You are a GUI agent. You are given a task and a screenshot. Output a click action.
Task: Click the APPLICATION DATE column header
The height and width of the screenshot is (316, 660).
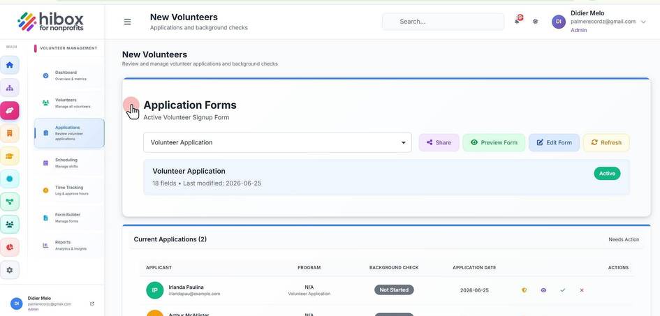pos(474,268)
